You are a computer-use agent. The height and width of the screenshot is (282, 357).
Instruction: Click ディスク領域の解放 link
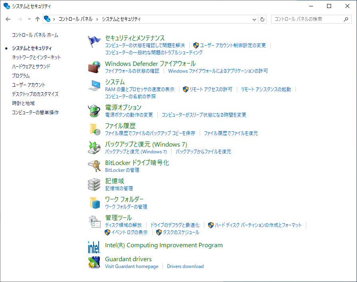(x=123, y=225)
